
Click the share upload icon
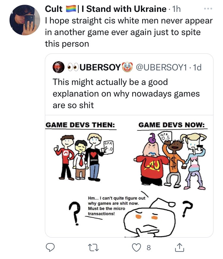point(180,247)
